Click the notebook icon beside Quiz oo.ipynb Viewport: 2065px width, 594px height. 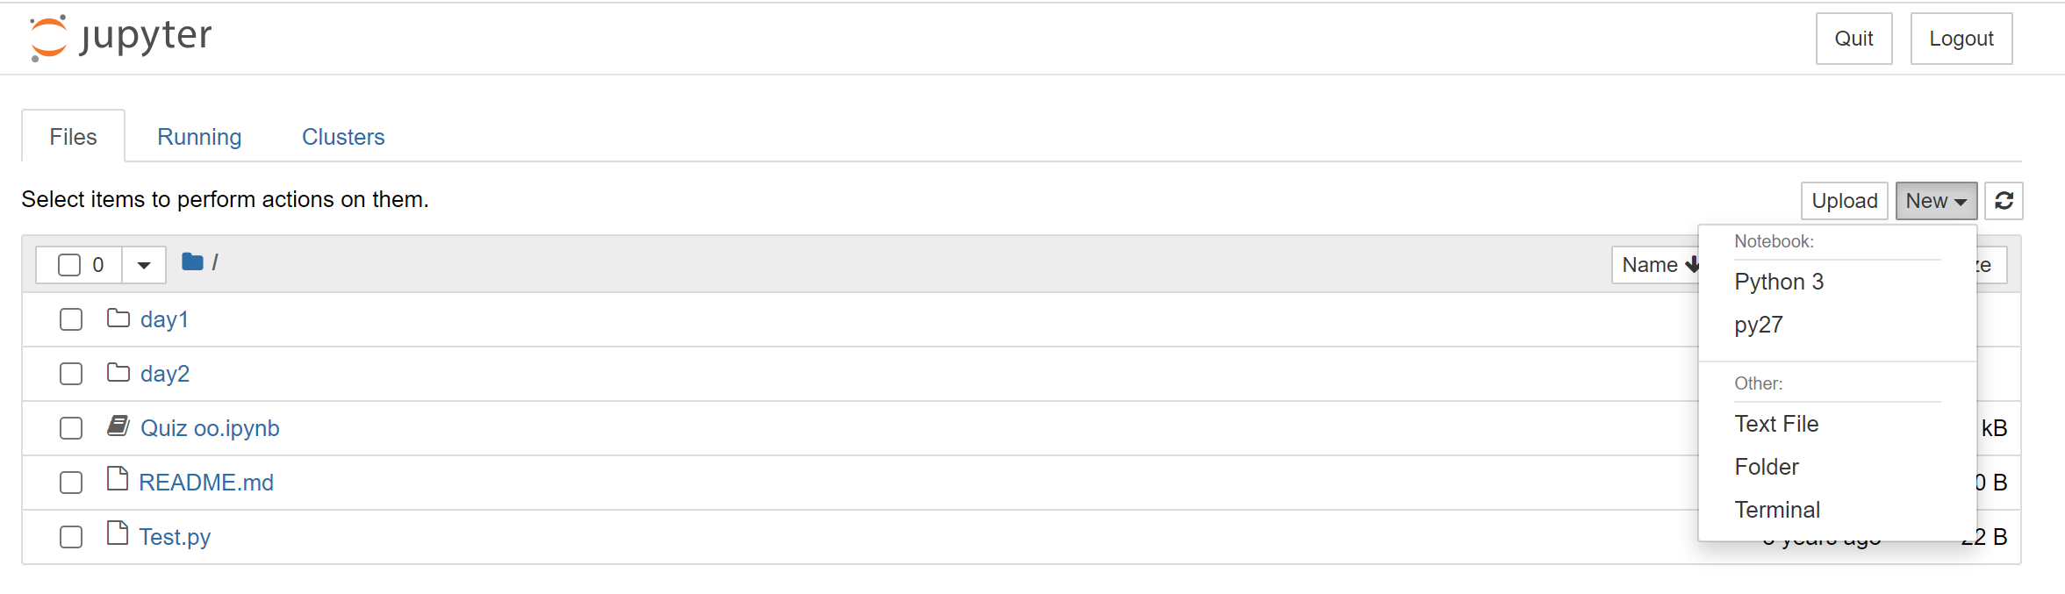(118, 426)
